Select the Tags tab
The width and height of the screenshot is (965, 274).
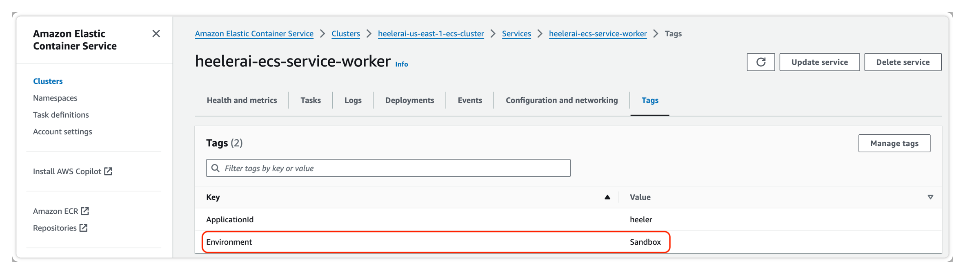tap(650, 100)
